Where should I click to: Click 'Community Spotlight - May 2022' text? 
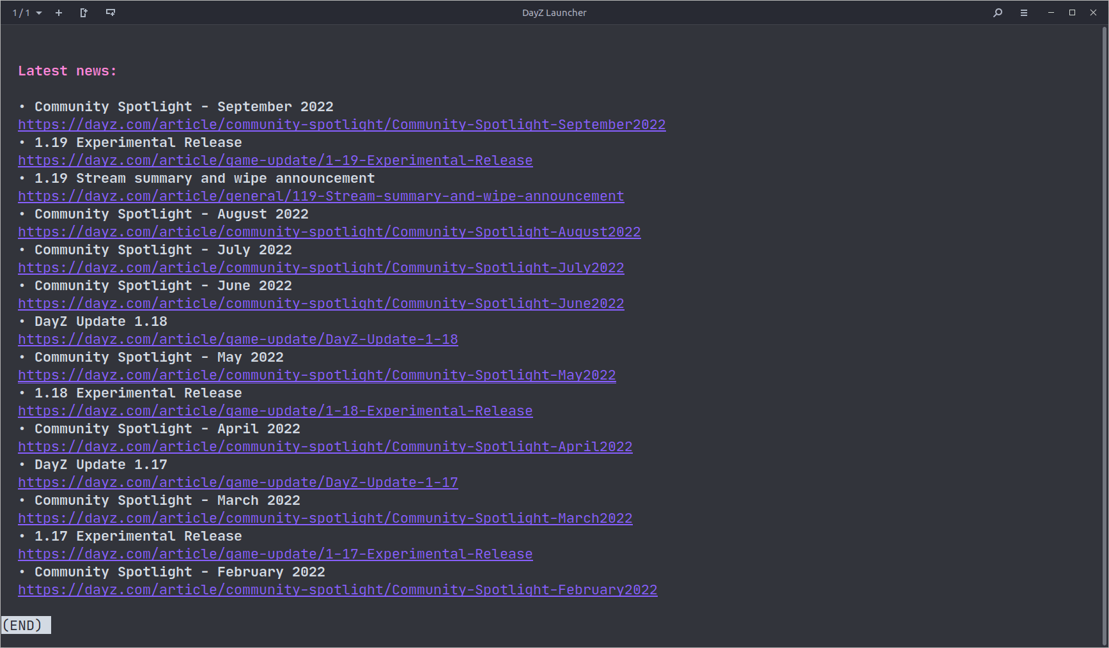pyautogui.click(x=159, y=357)
